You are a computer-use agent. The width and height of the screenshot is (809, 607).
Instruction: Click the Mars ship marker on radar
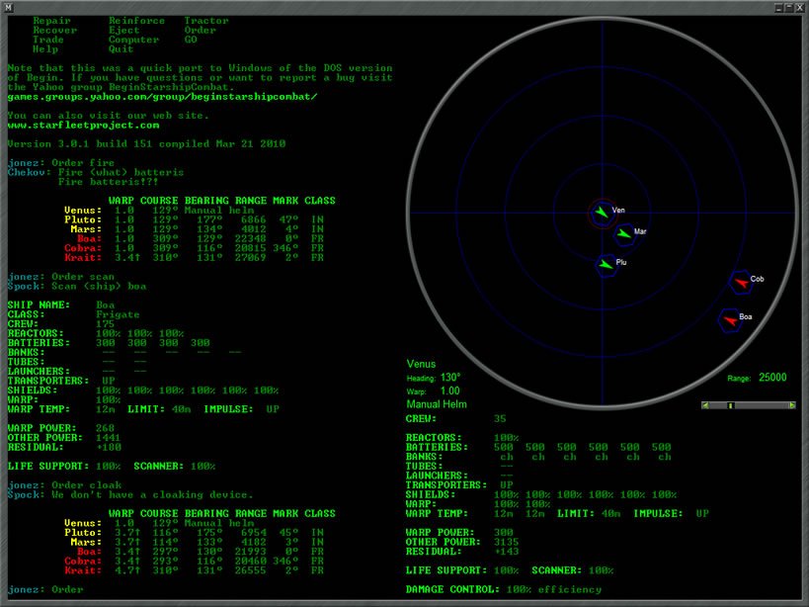click(623, 233)
